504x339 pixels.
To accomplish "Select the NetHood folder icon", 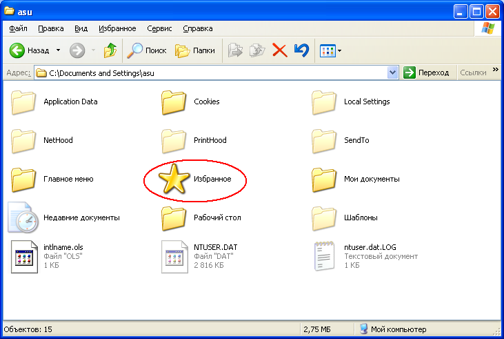I will tap(23, 141).
